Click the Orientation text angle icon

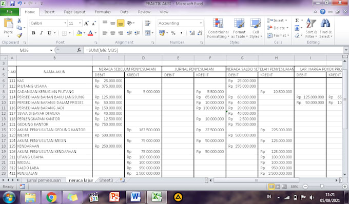point(129,23)
